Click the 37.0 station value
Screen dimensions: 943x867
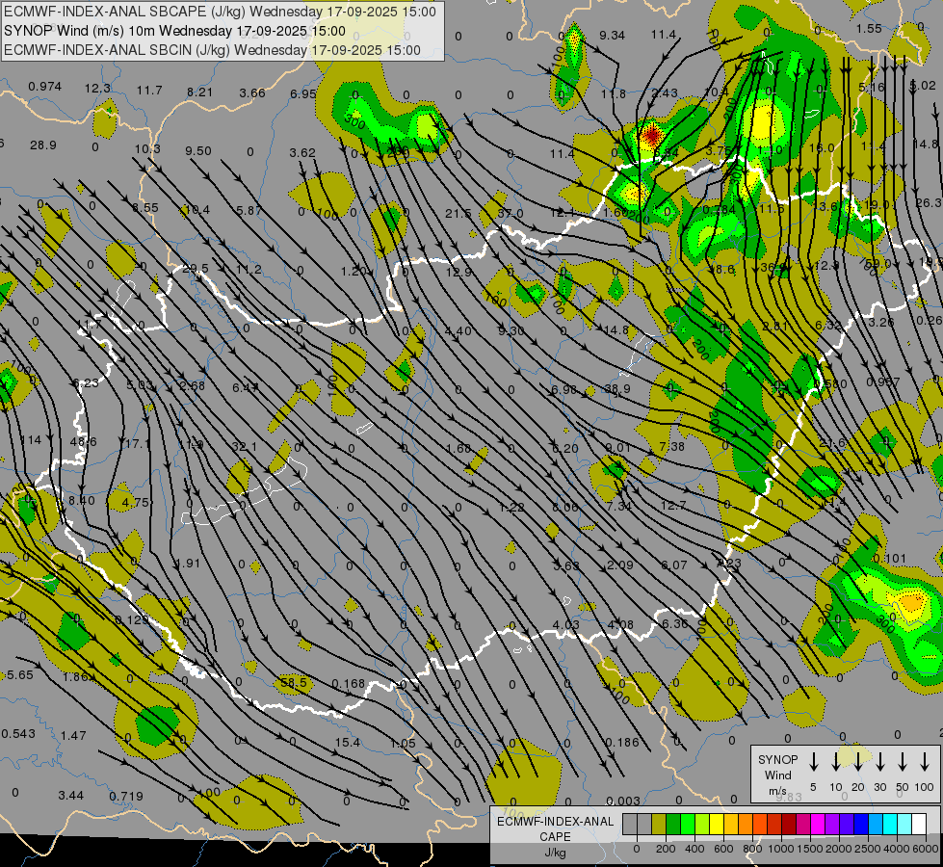[x=510, y=213]
